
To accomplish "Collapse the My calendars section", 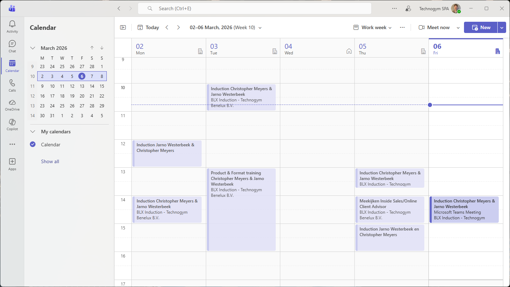I will point(33,132).
